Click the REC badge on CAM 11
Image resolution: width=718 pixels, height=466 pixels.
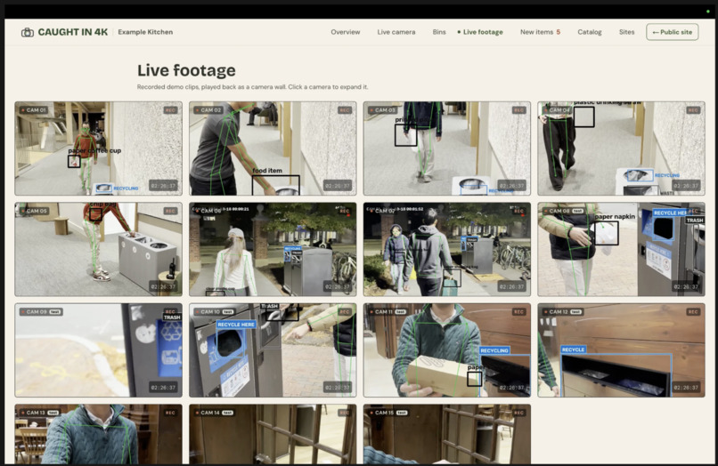coord(518,312)
